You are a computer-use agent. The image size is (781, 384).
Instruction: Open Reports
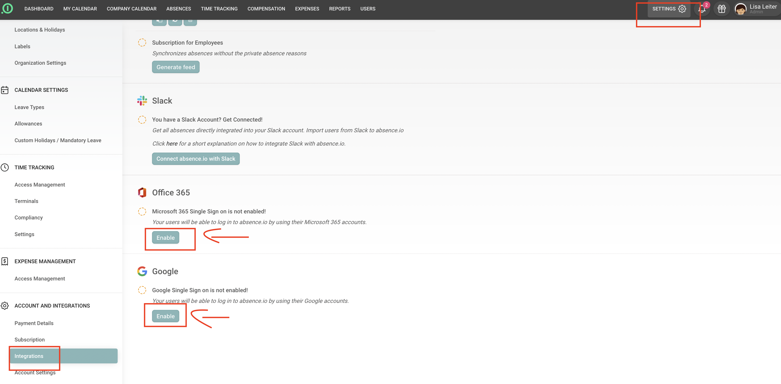pos(340,9)
